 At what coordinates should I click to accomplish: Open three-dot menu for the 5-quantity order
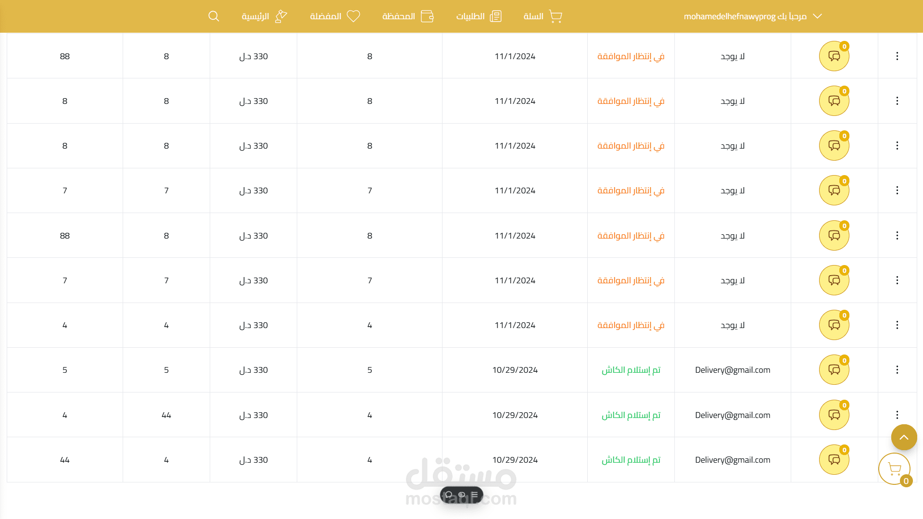897,370
